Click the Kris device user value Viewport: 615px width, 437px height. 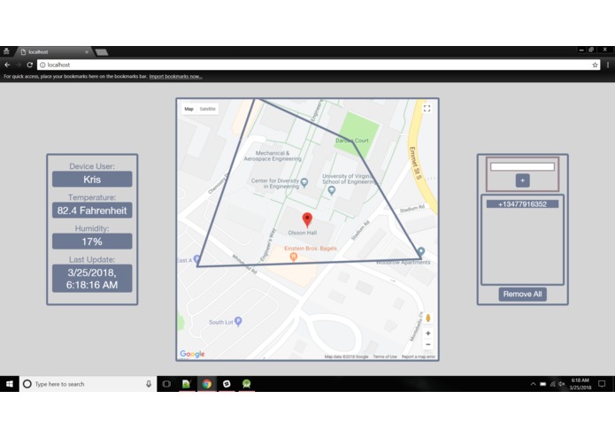pos(92,180)
